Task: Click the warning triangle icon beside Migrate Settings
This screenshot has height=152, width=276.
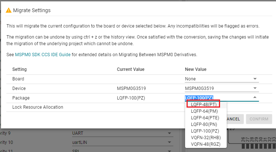Action: click(x=8, y=11)
